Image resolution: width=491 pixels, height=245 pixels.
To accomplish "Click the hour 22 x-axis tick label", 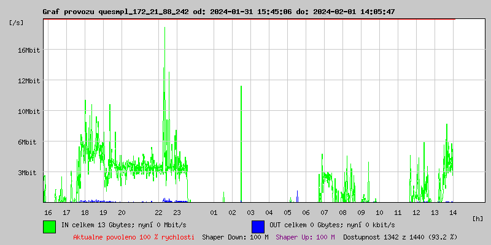I will [158, 212].
